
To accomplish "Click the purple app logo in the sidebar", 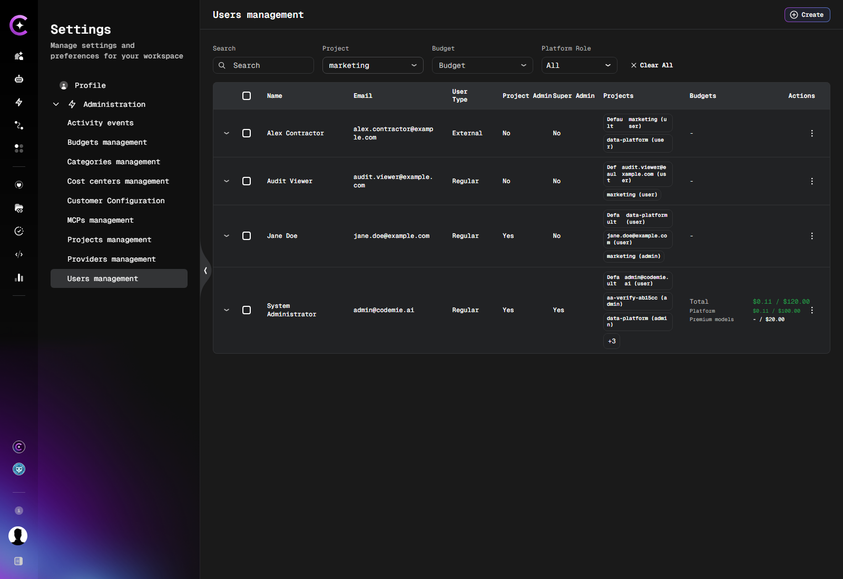I will coord(19,25).
